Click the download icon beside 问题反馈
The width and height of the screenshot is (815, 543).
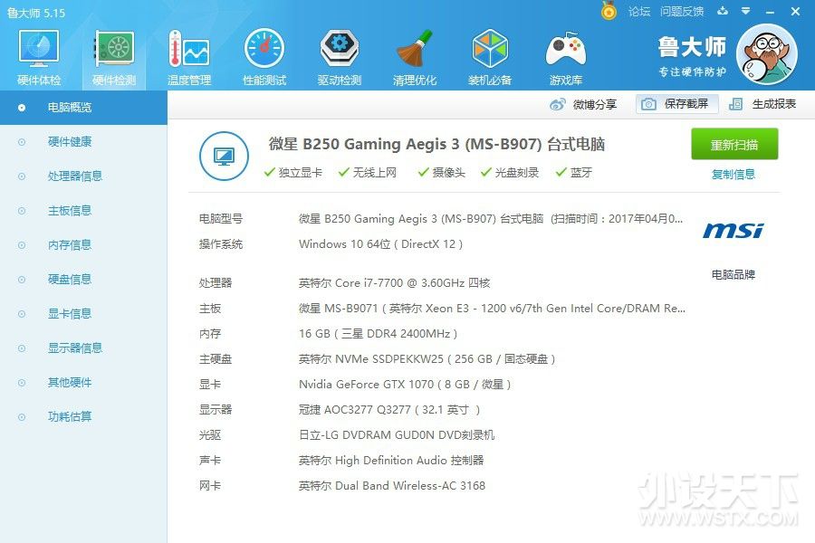[723, 12]
